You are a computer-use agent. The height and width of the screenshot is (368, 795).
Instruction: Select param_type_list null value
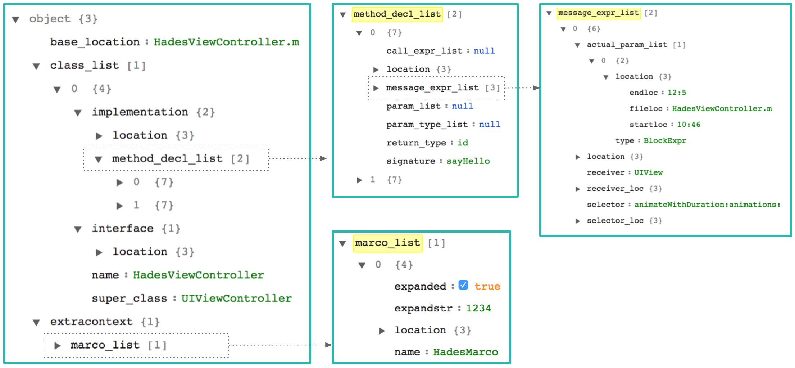coord(490,124)
